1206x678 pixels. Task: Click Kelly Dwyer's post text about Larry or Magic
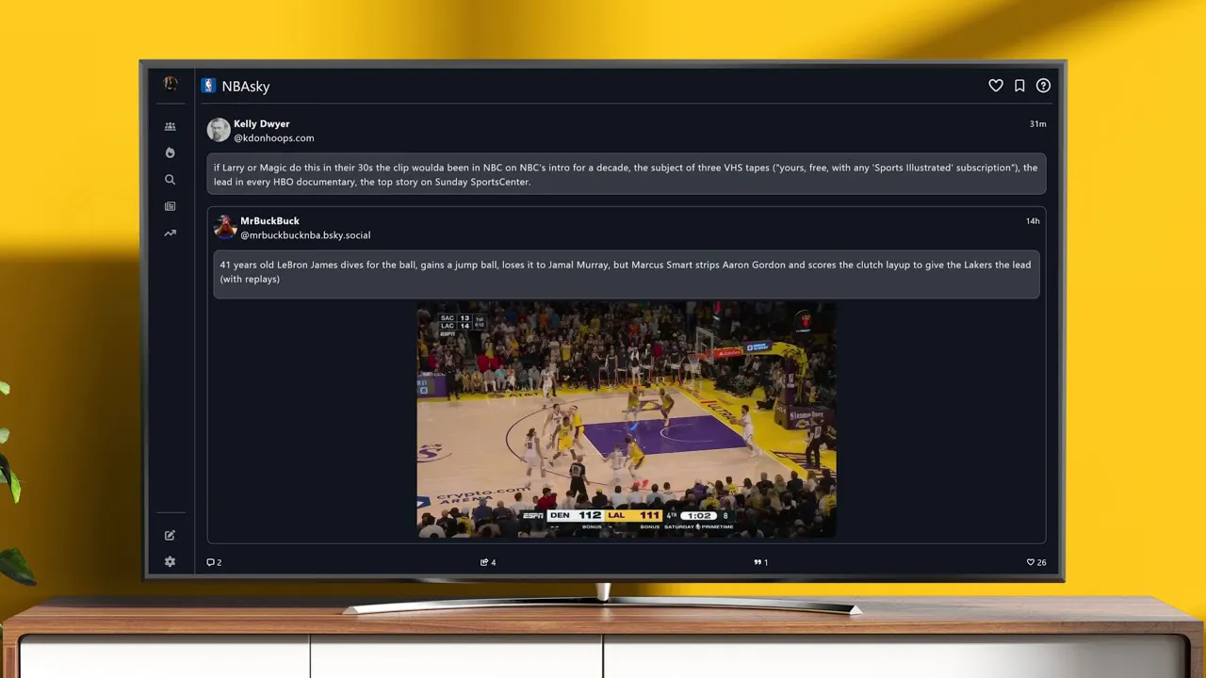[x=627, y=174]
